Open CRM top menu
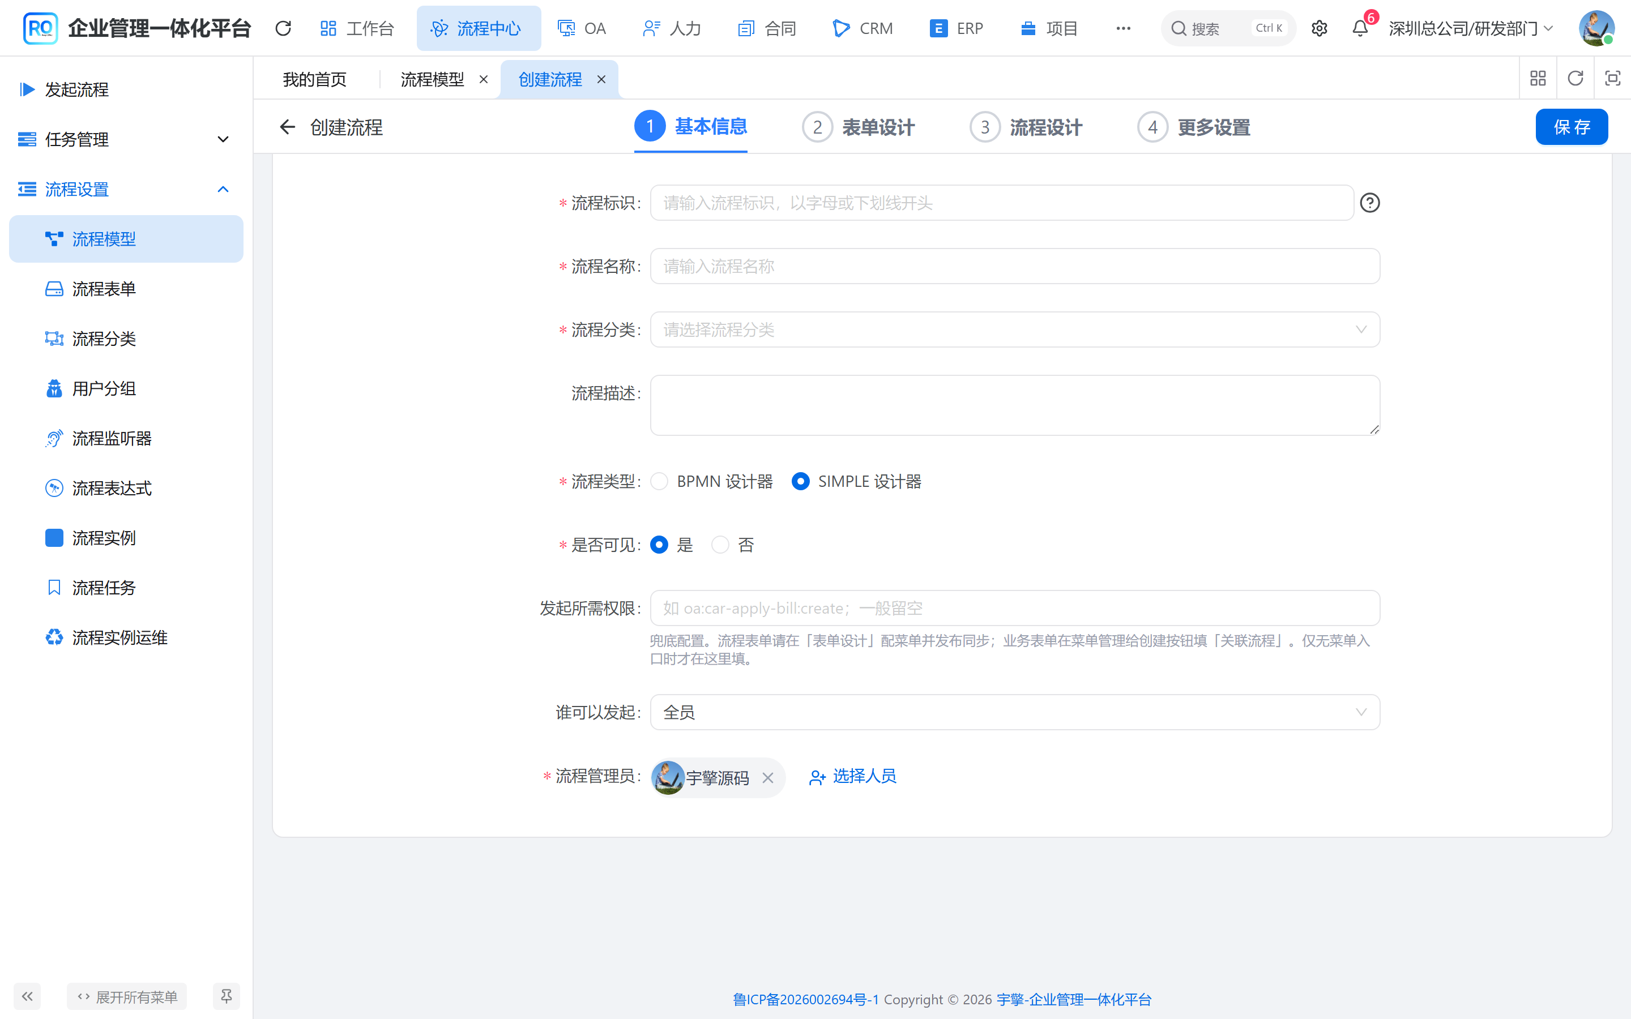The image size is (1631, 1019). point(863,28)
